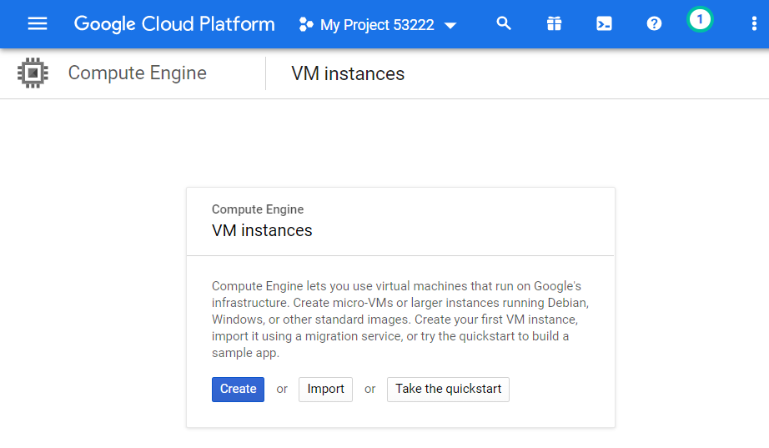
Task: Open the main navigation hamburger menu
Action: (38, 24)
